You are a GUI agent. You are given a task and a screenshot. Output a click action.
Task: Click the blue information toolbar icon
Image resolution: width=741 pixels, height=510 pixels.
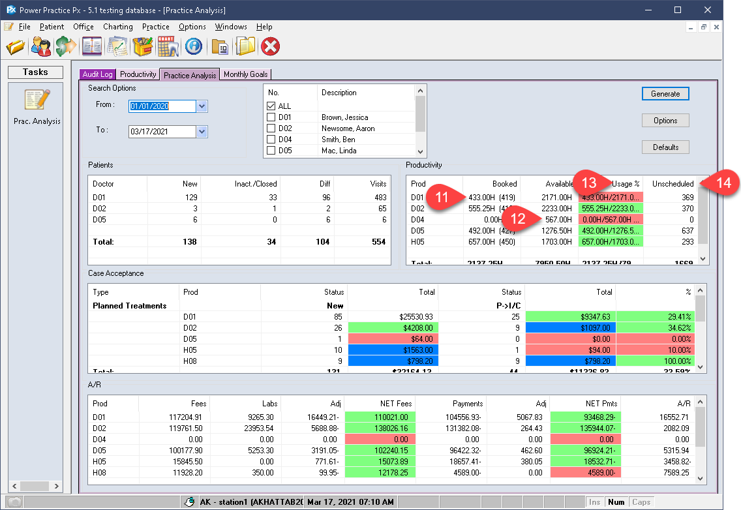194,47
